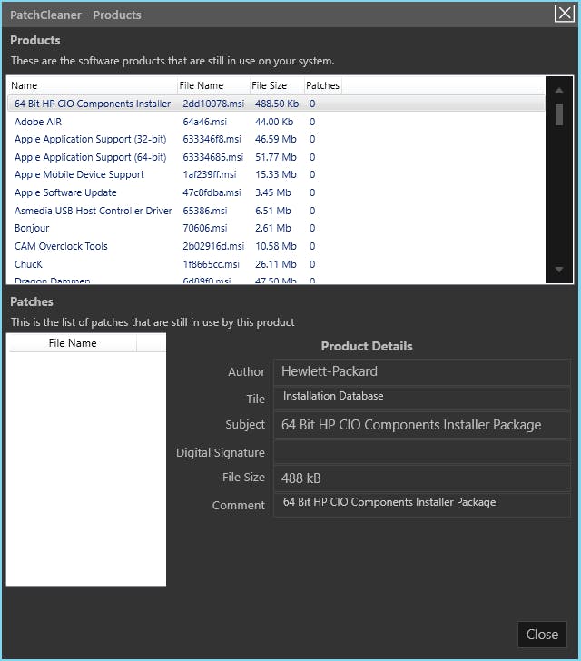Click the Title field showing Installation Database

[x=422, y=399]
